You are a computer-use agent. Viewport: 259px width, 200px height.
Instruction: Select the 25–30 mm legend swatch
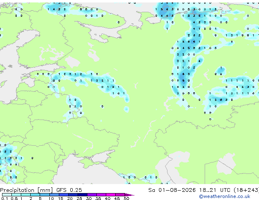[83, 195]
